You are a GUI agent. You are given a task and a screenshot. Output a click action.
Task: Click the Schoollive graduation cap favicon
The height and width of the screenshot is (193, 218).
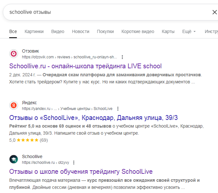14,159
